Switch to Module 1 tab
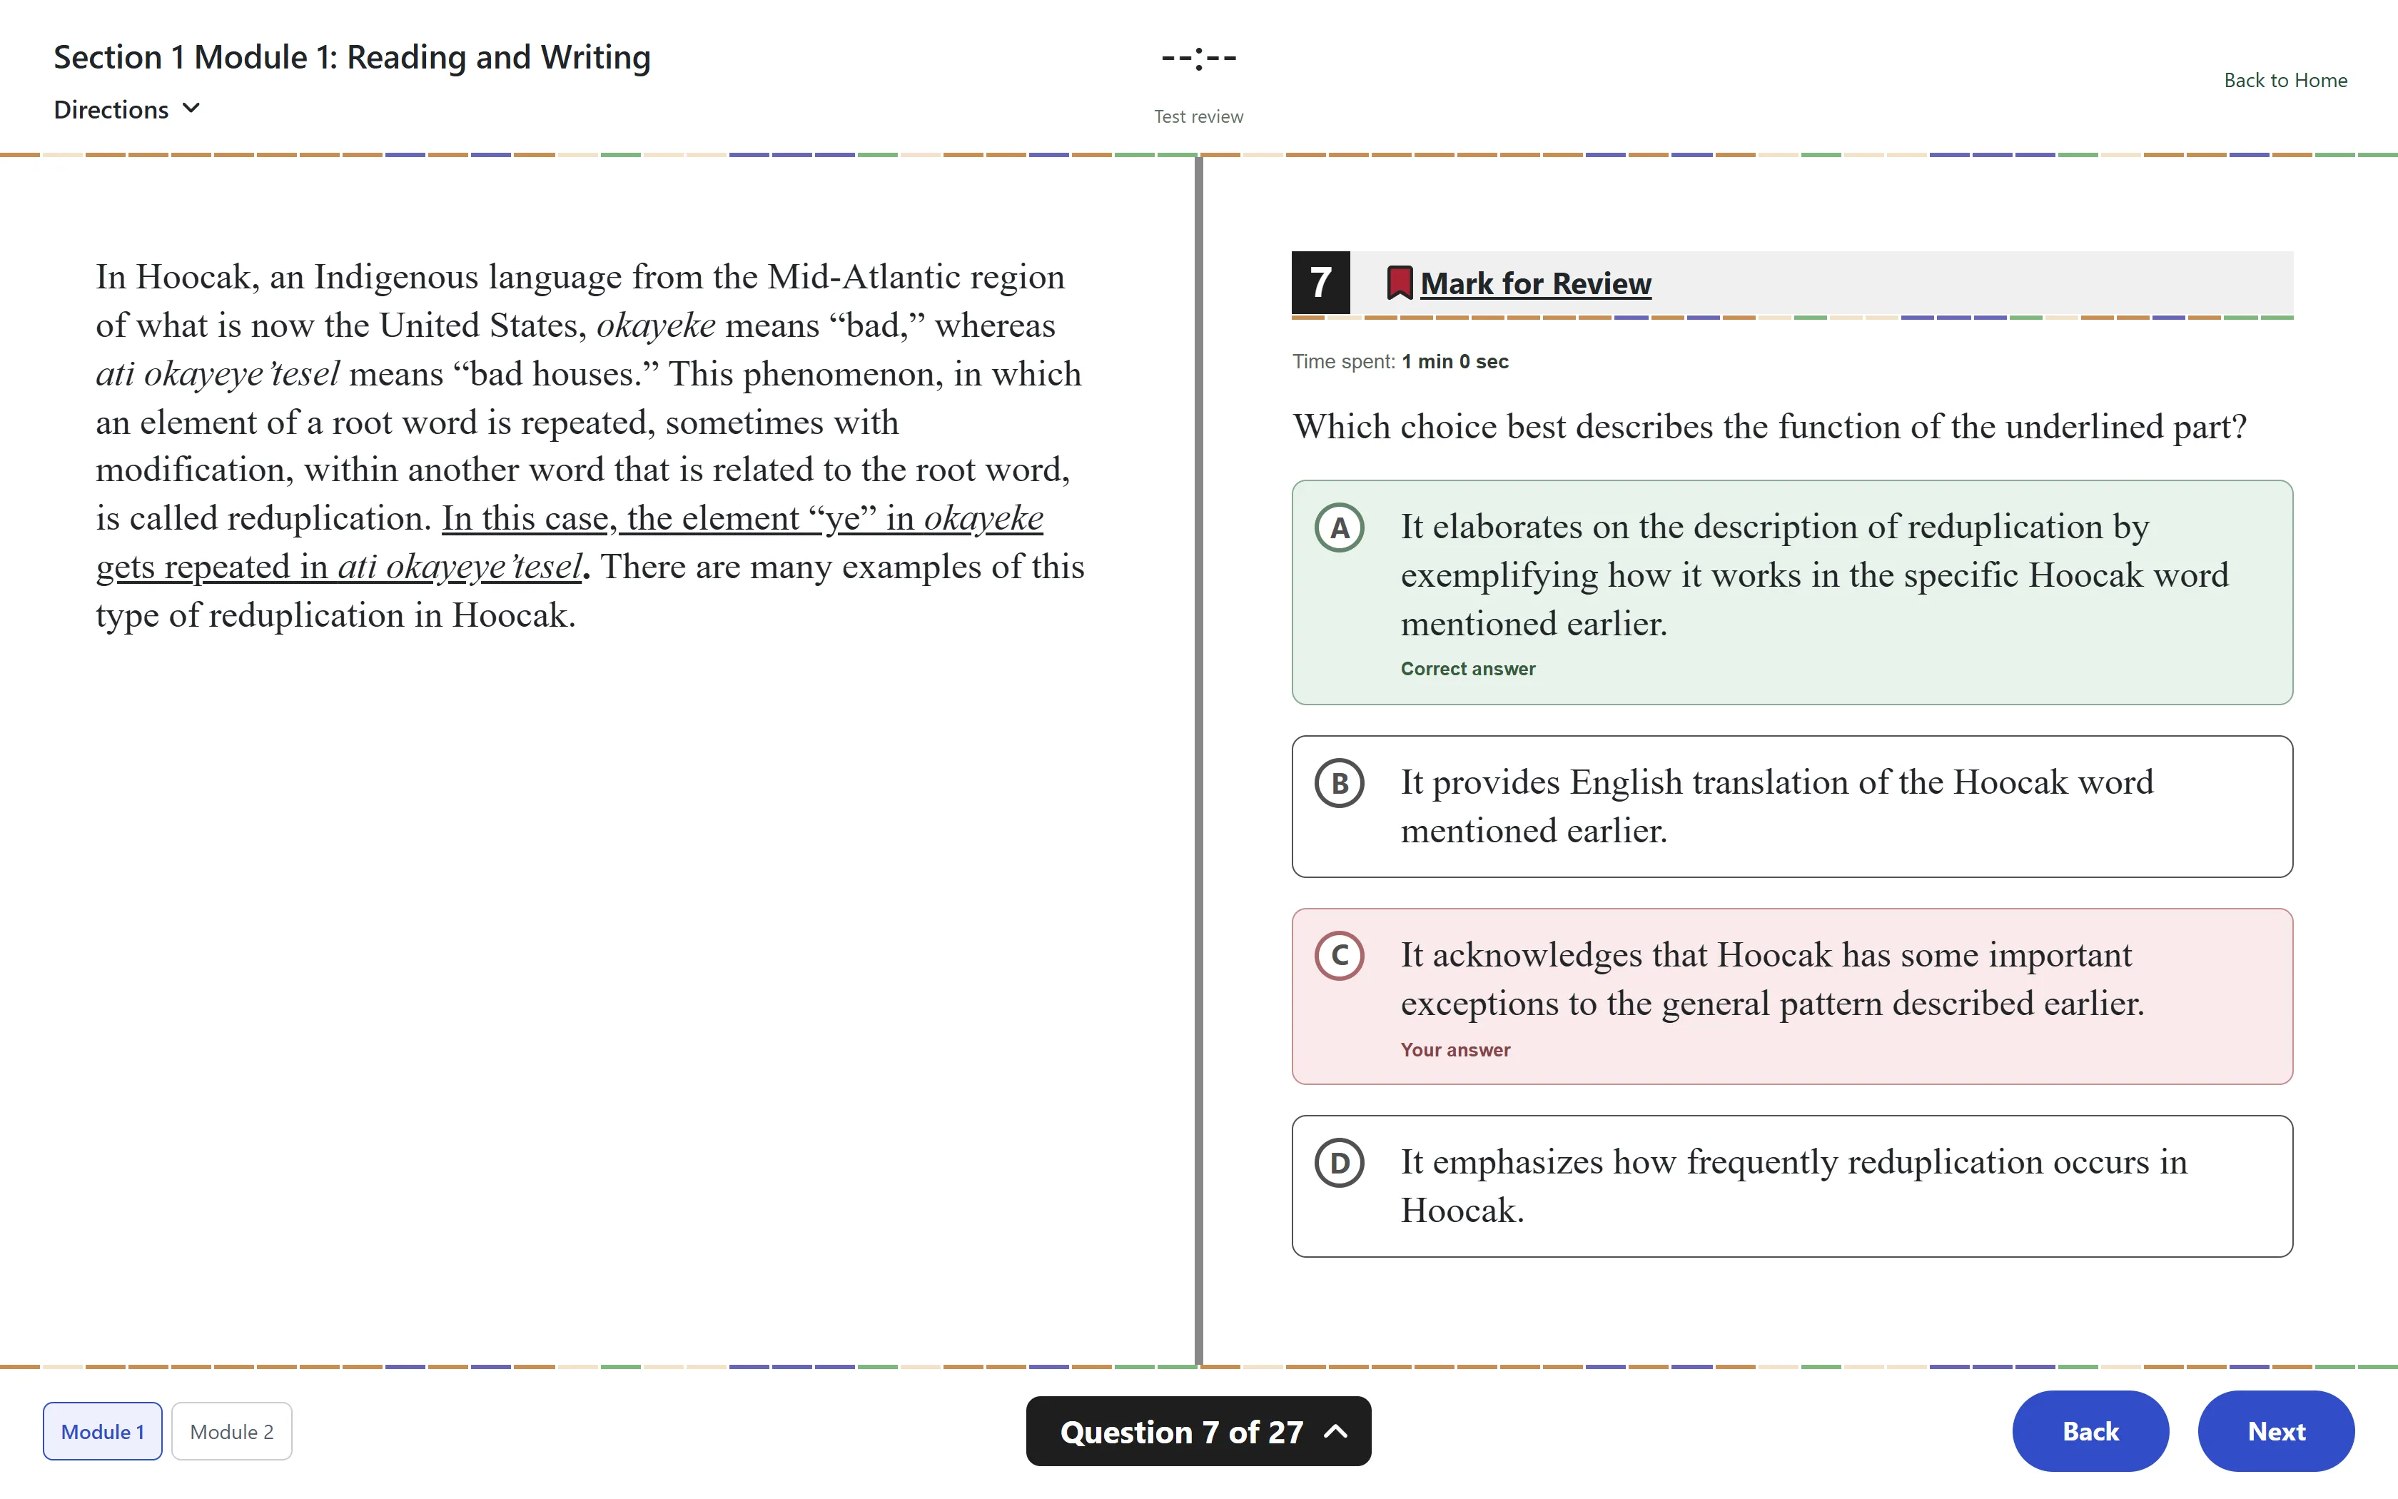 point(102,1430)
